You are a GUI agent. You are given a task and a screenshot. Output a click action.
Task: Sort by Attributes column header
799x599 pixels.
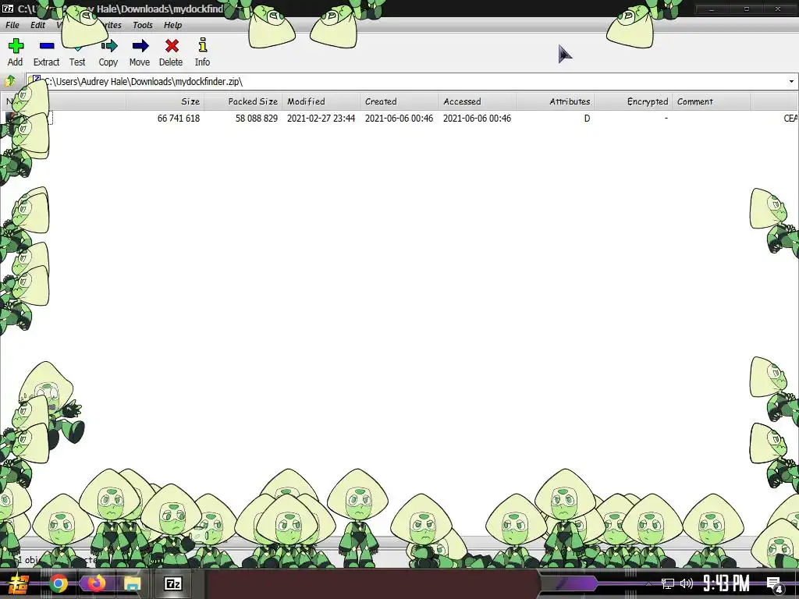point(555,101)
